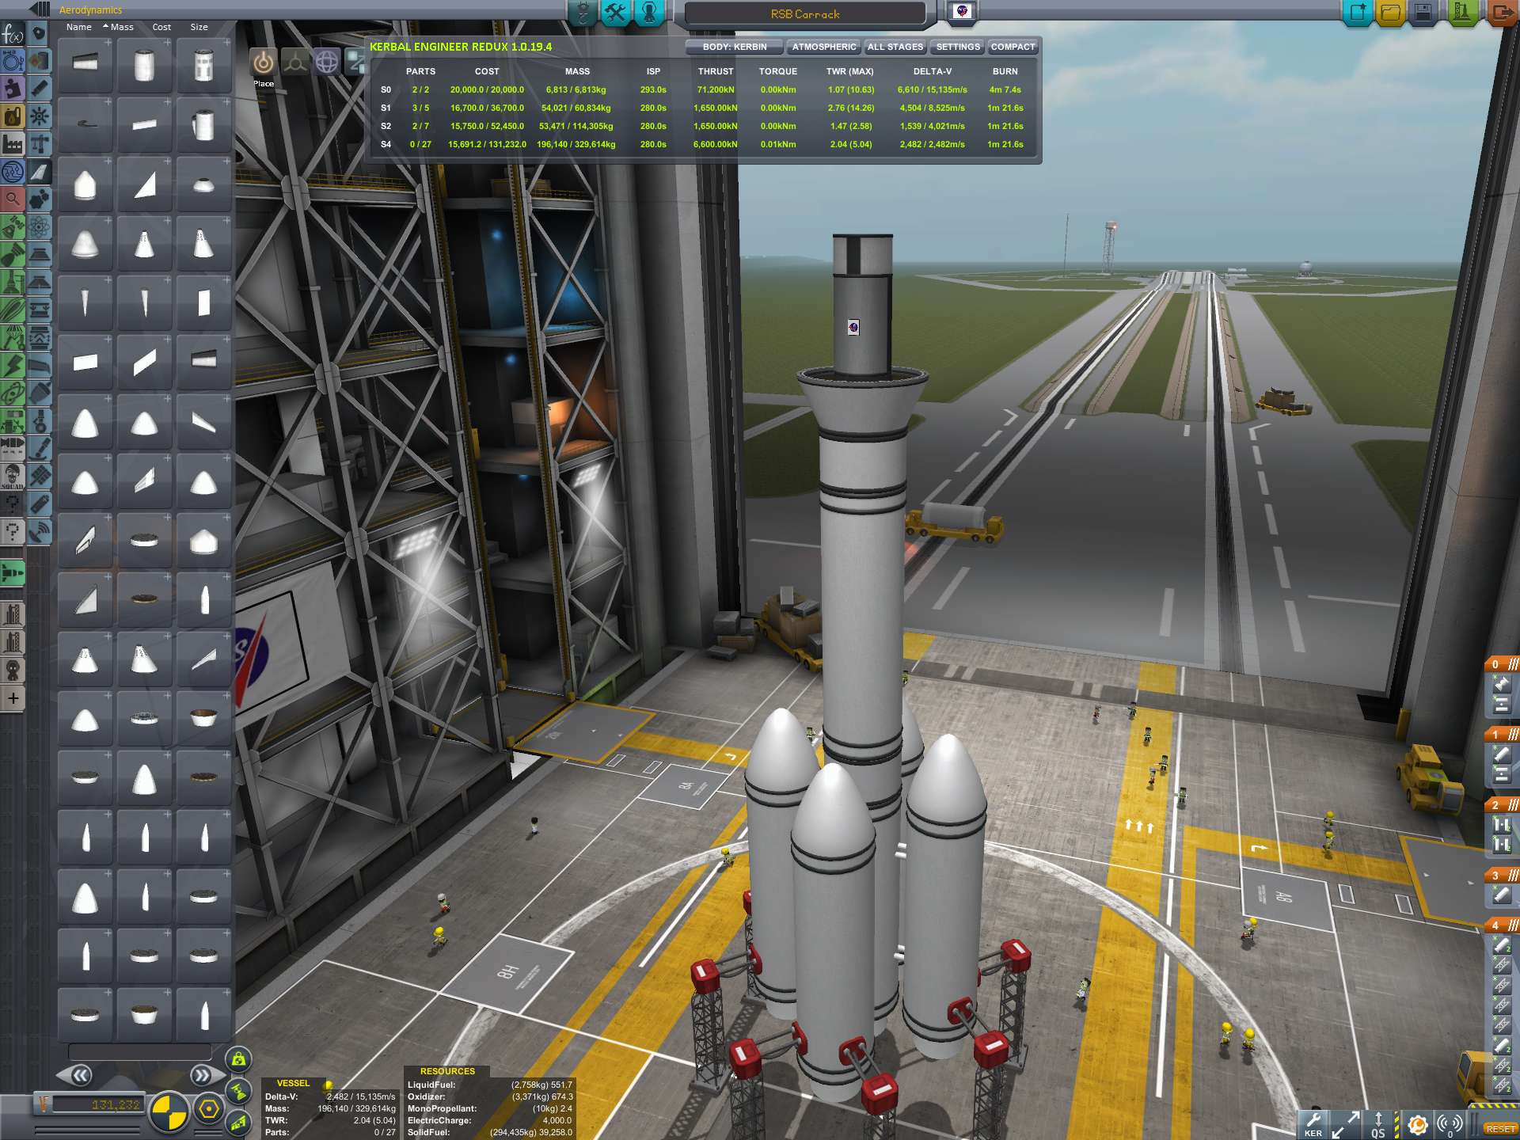Toggle ALL STAGES display
1520x1140 pixels.
[895, 47]
